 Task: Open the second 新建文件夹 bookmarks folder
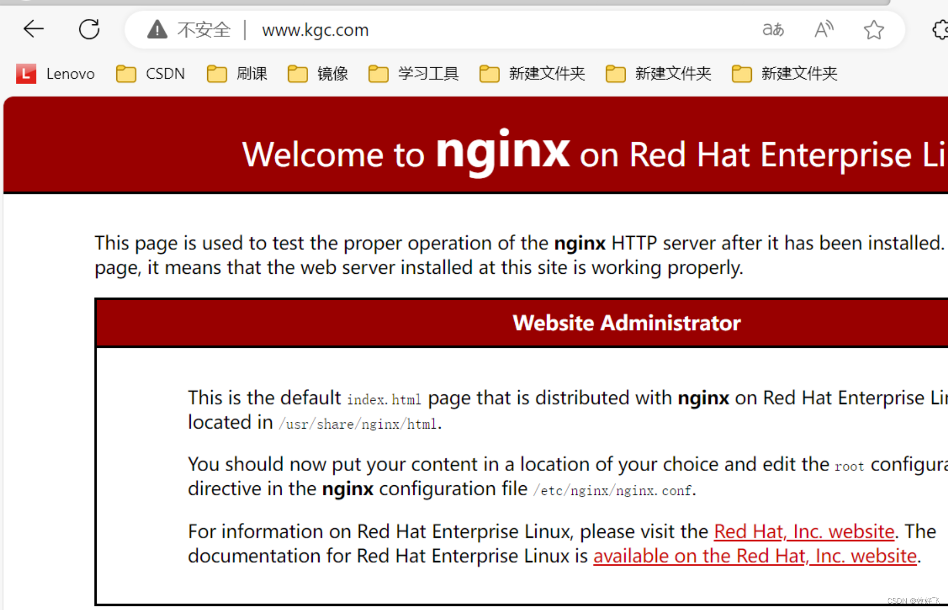tap(659, 73)
